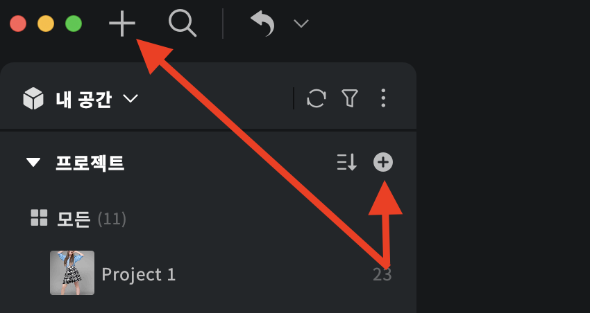Collapse the 프로젝트 section triangle
Viewport: 590px width, 313px height.
(33, 163)
